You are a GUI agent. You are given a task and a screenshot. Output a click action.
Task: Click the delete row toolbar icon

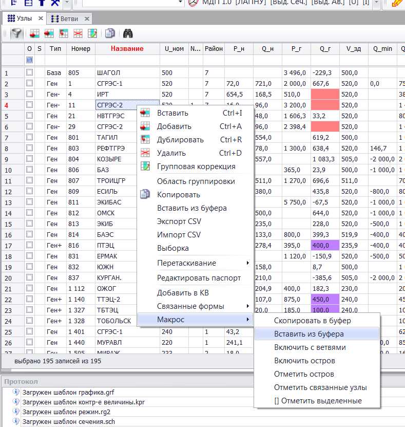tap(78, 33)
